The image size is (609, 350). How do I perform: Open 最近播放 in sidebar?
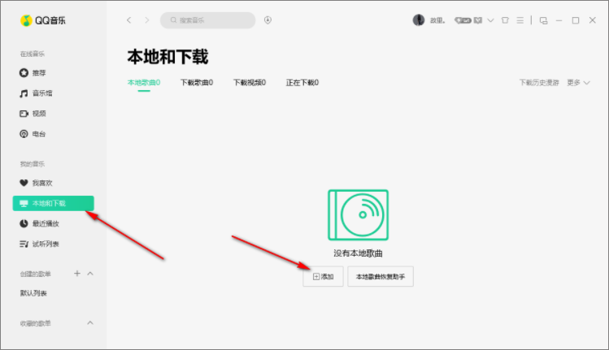[39, 223]
